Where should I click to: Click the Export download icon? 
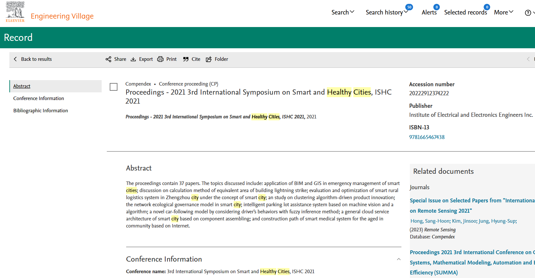pos(133,59)
